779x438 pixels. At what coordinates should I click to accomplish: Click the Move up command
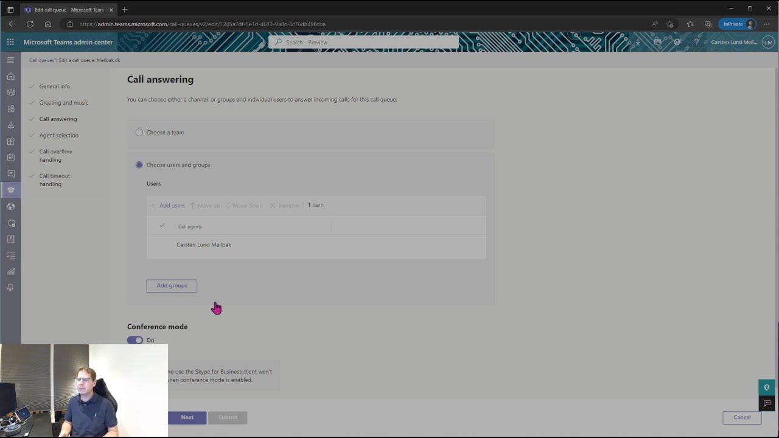coord(205,206)
